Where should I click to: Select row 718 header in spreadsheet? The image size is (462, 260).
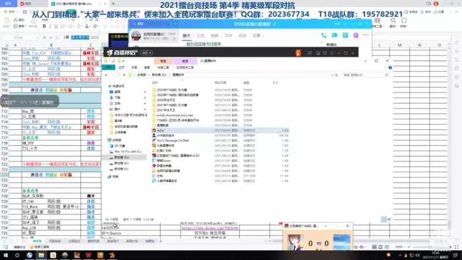pos(4,143)
